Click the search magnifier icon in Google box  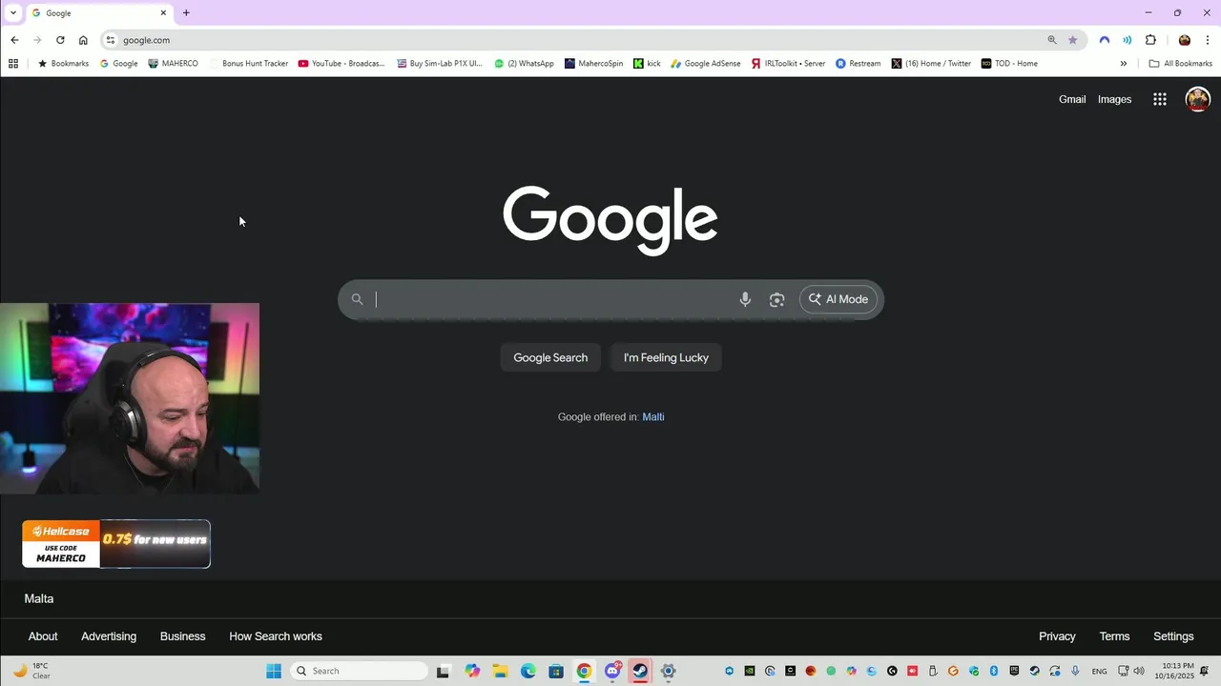(357, 299)
